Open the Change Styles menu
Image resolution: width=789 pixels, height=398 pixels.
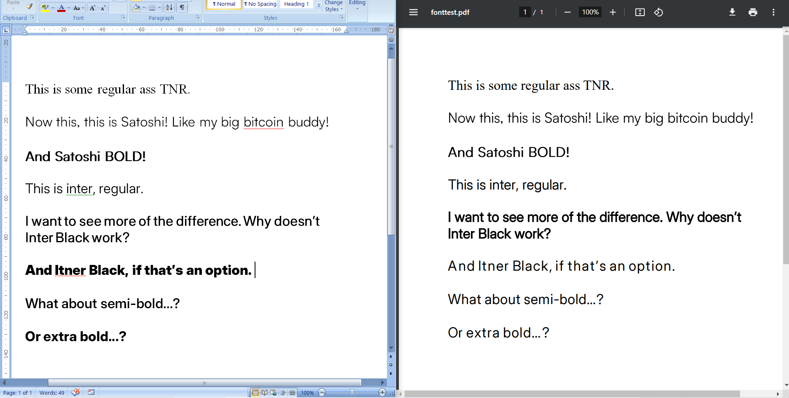pyautogui.click(x=333, y=6)
